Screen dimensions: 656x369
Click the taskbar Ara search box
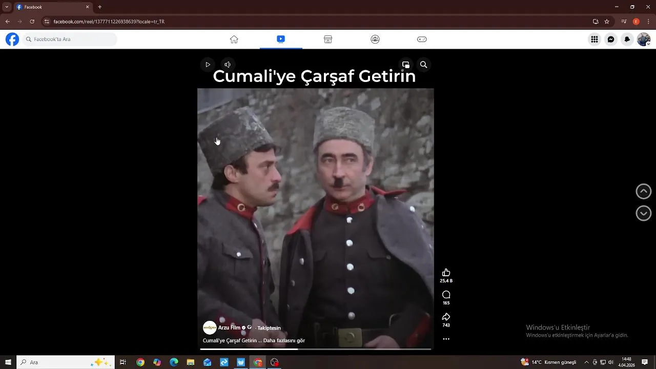tap(66, 362)
